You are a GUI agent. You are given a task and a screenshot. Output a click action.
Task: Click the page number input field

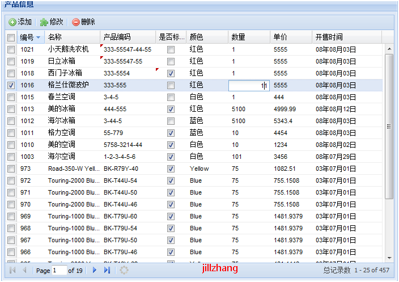59,271
